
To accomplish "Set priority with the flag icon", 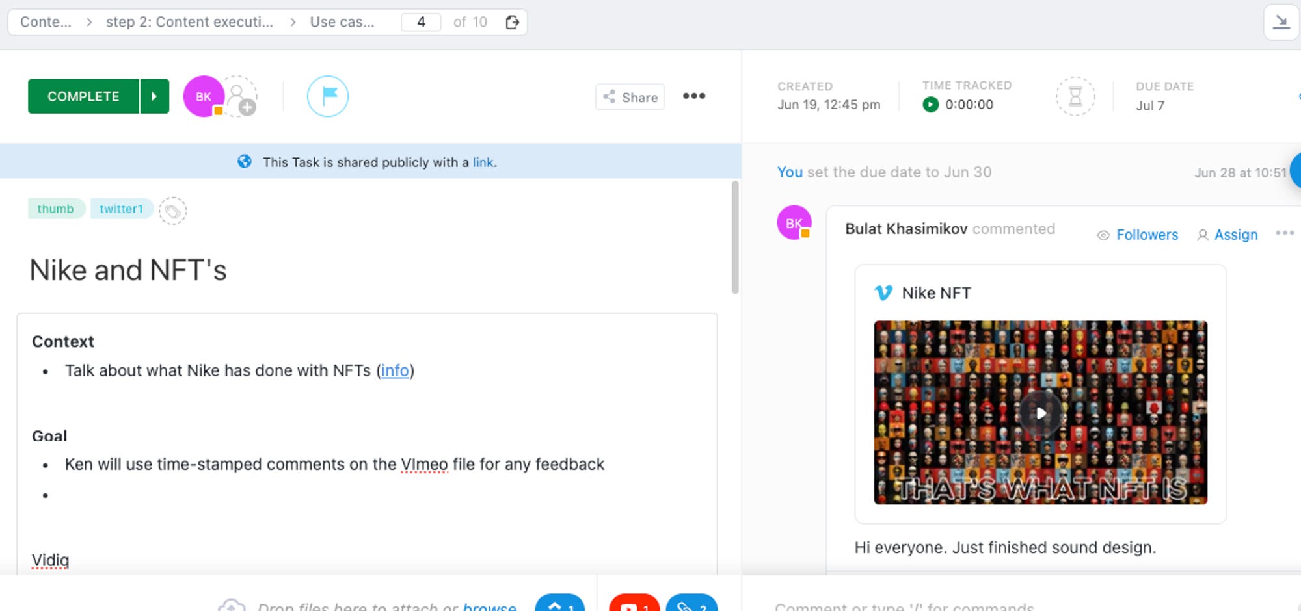I will [x=328, y=96].
